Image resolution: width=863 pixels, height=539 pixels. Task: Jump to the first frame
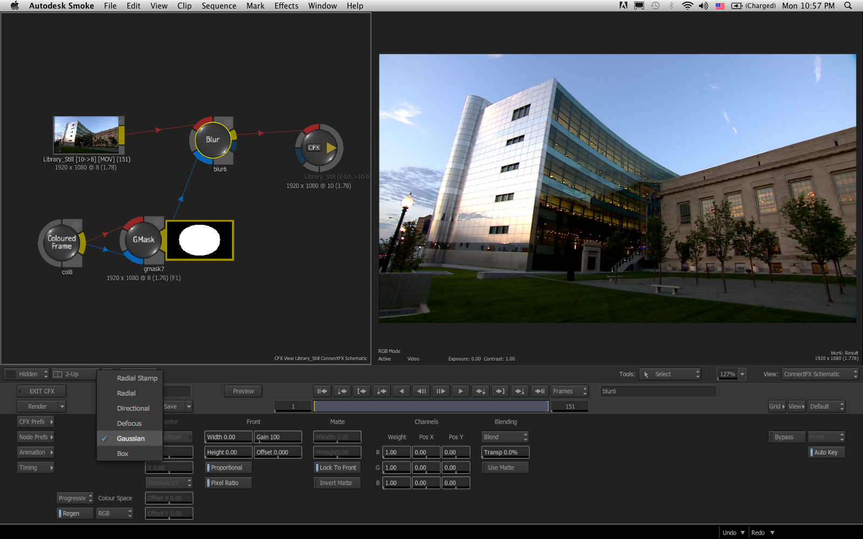point(322,391)
